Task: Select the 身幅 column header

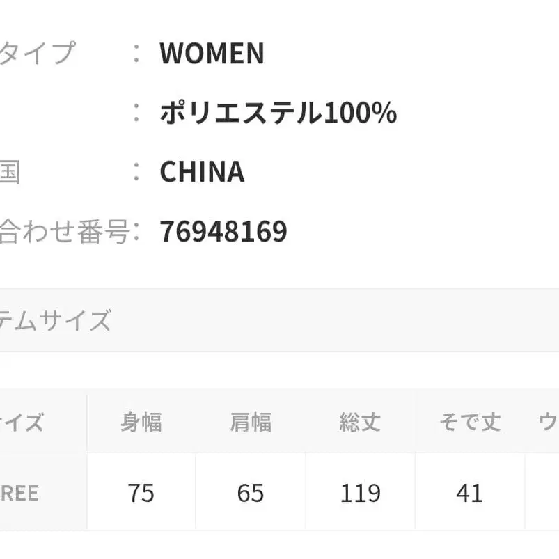Action: [141, 423]
